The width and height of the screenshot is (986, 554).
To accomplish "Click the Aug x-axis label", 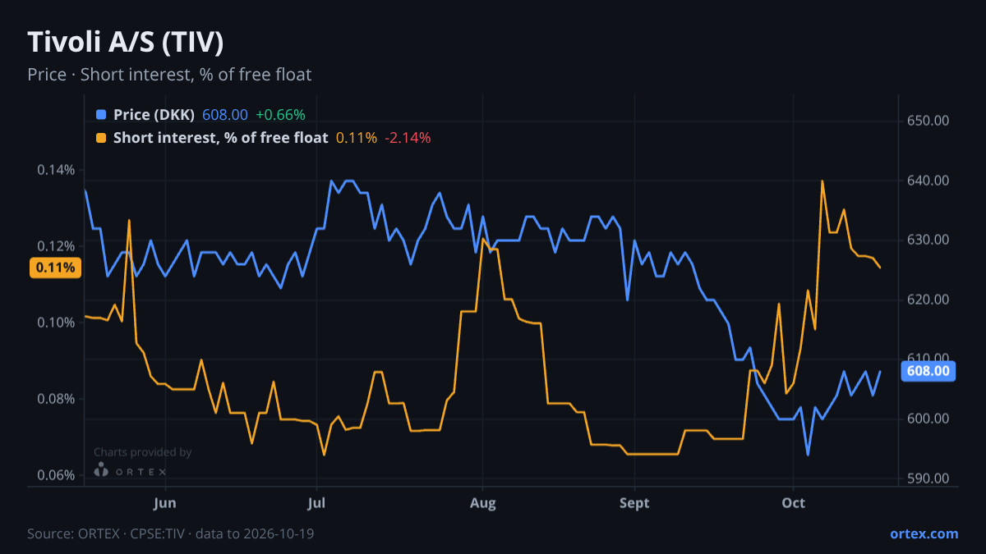I will 482,503.
